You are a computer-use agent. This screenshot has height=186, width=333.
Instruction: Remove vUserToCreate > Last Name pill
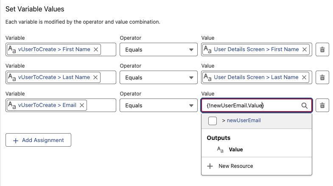click(x=95, y=77)
